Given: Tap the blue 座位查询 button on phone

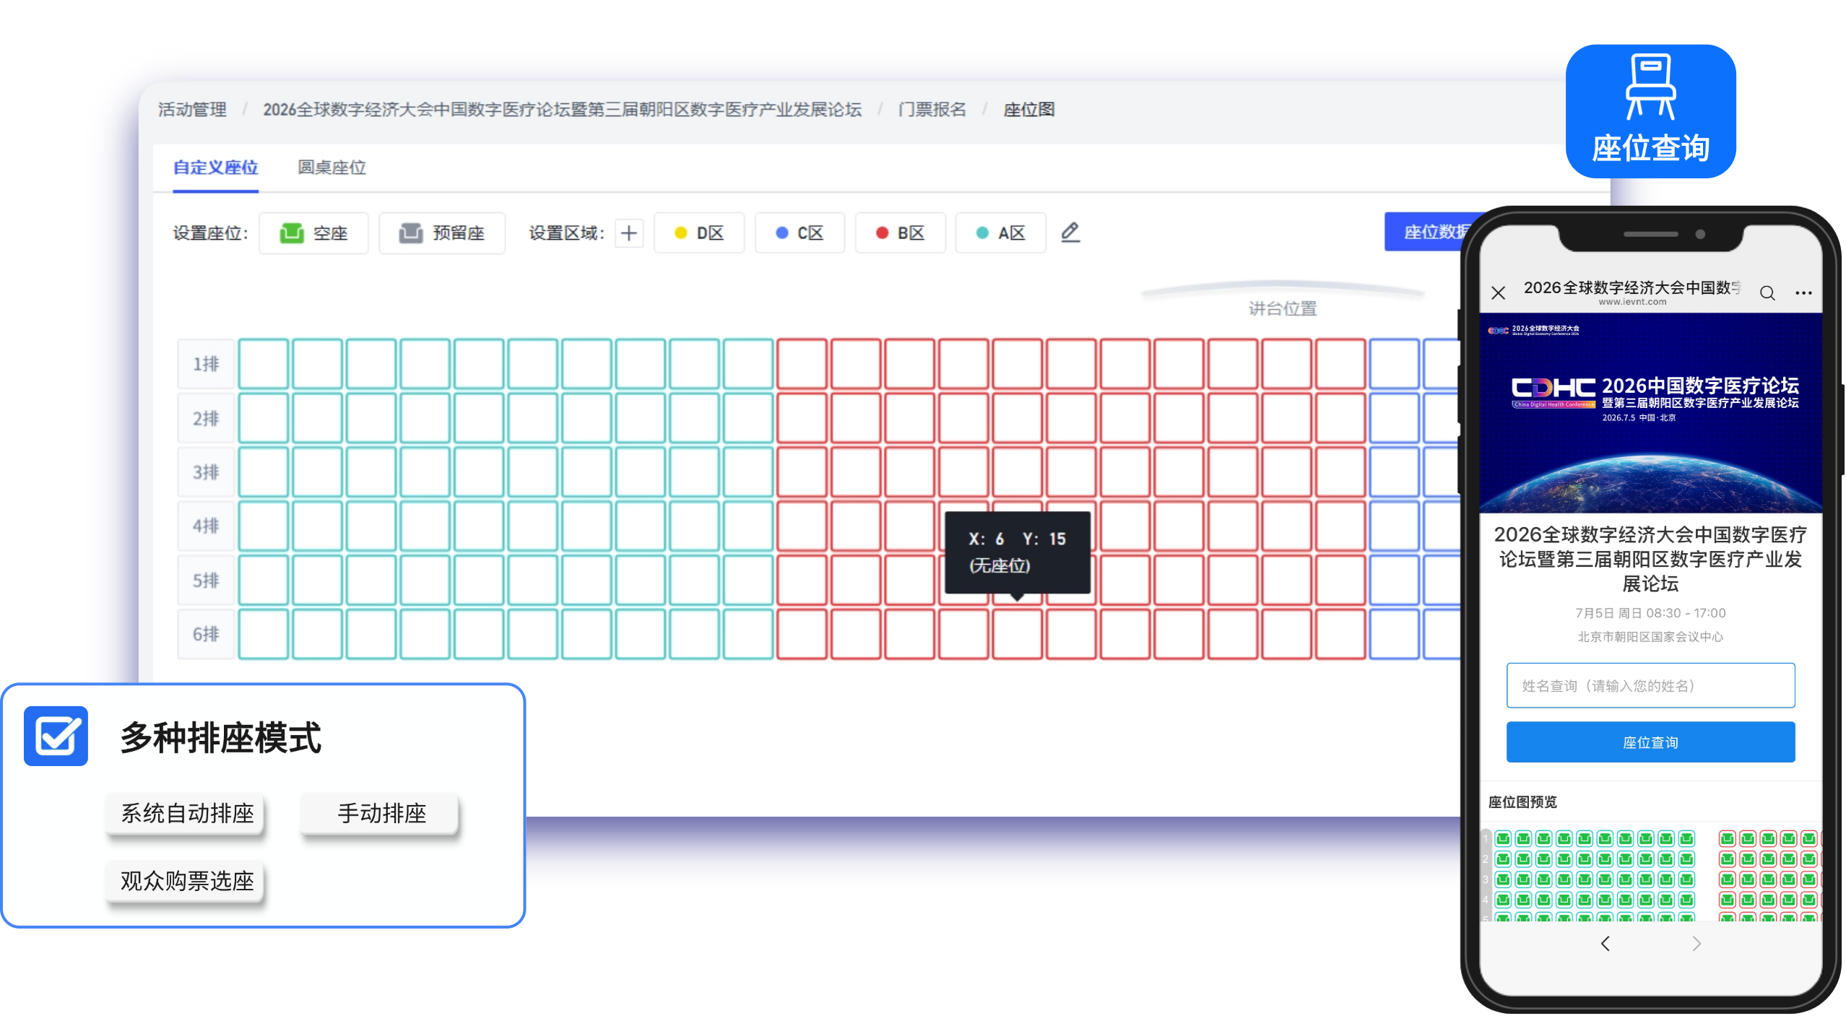Looking at the screenshot, I should coord(1650,742).
